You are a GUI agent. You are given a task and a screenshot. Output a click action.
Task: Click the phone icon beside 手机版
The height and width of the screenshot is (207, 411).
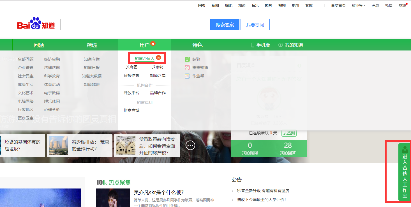point(253,45)
